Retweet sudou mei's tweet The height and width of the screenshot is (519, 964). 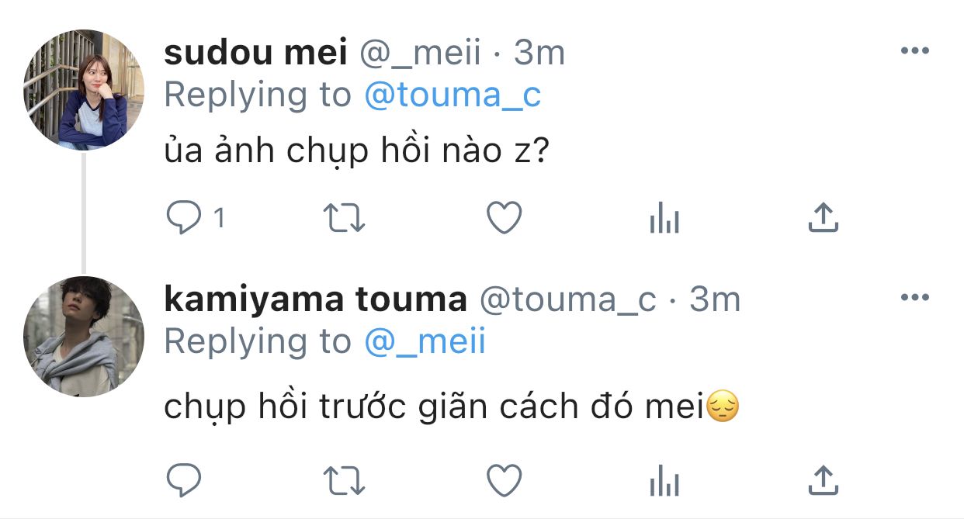(344, 219)
